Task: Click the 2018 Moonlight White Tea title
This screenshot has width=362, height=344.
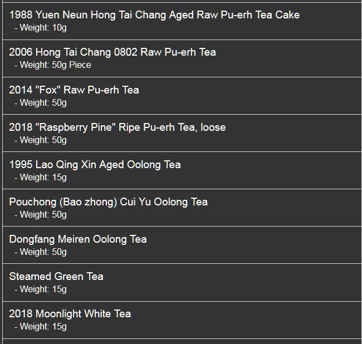Action: point(70,314)
